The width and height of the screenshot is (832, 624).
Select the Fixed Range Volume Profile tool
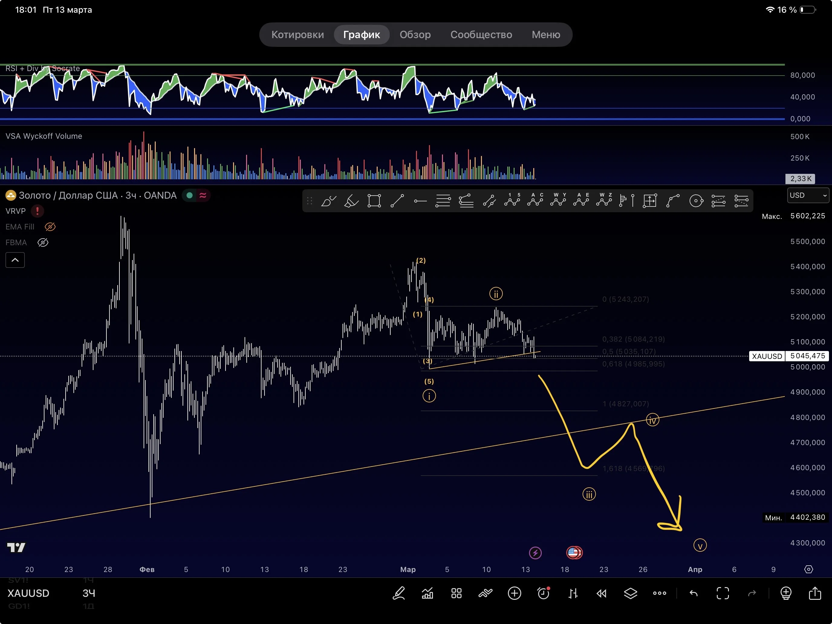[627, 201]
